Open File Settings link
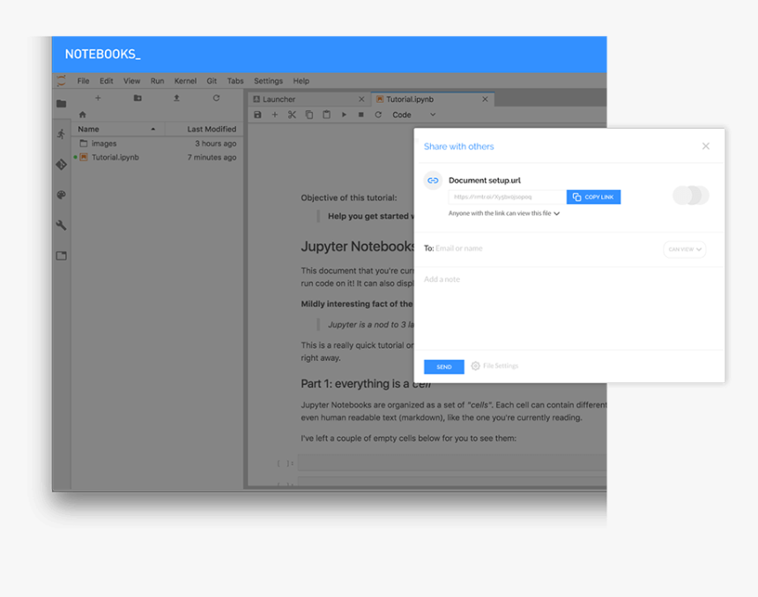 click(501, 365)
